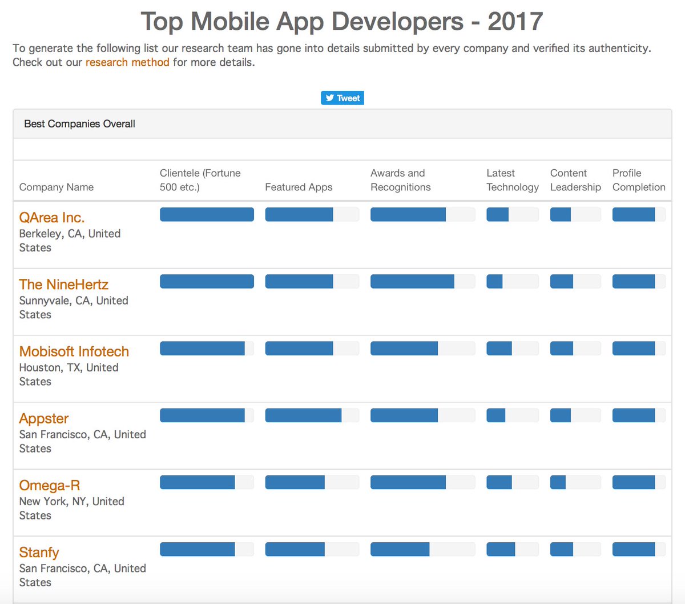Click The NineHertz Awards and Recognitions bar
Viewport: 685px width, 604px height.
pyautogui.click(x=422, y=281)
